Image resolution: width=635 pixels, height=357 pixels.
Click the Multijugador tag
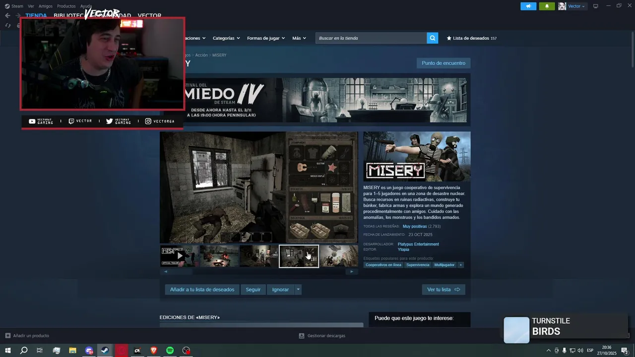point(444,265)
